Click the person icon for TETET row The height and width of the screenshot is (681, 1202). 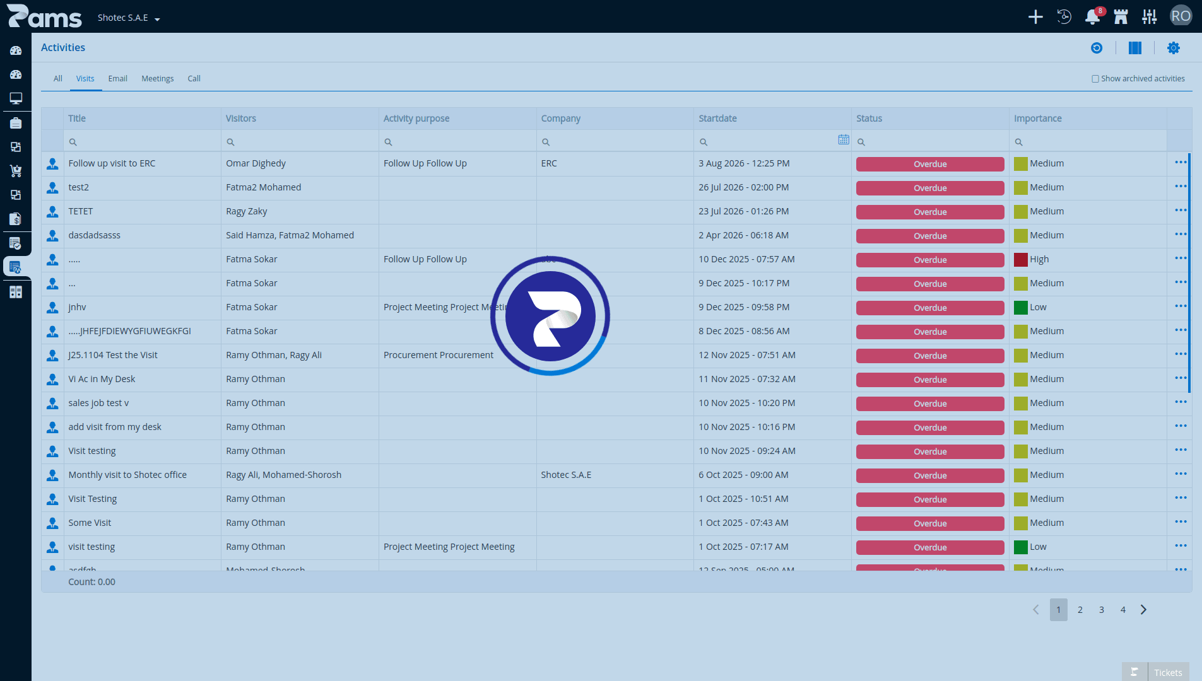(52, 212)
